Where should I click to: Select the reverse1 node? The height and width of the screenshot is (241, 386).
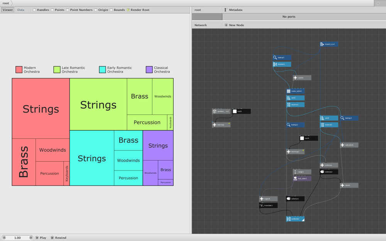click(x=295, y=105)
